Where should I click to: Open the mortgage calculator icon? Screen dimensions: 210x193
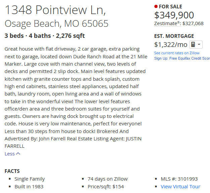(193, 45)
